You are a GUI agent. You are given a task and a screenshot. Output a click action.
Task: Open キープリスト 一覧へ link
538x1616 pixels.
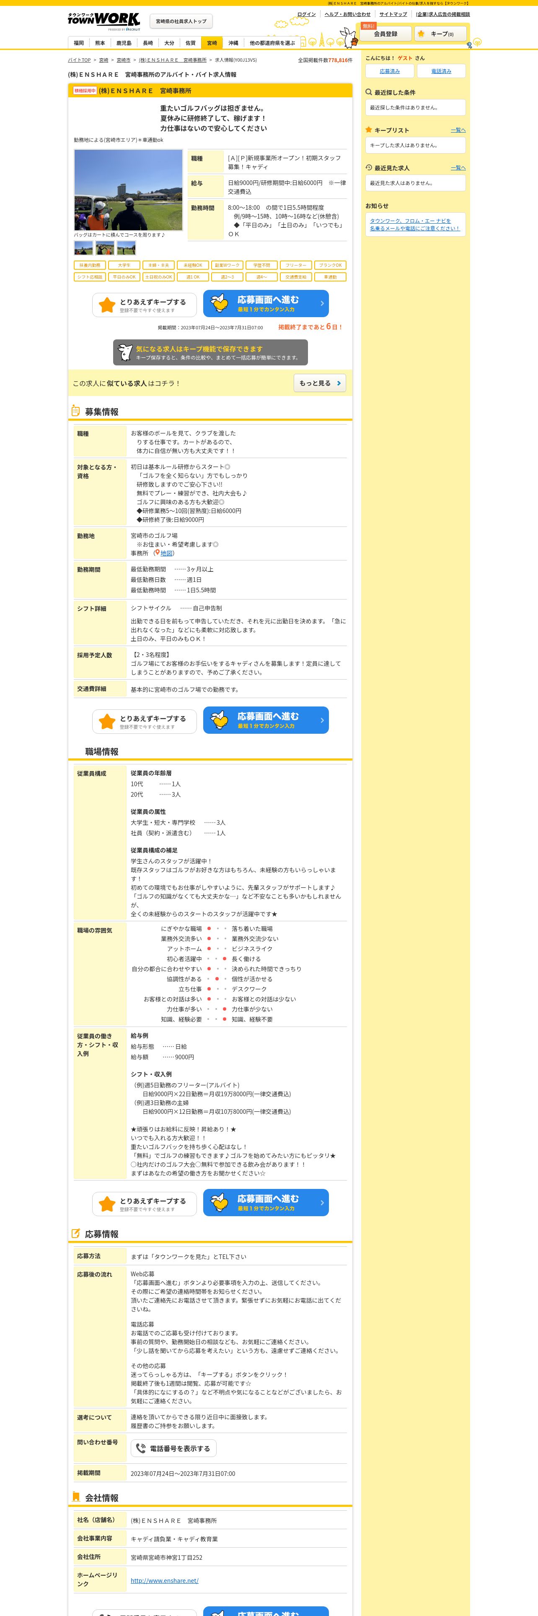click(458, 130)
